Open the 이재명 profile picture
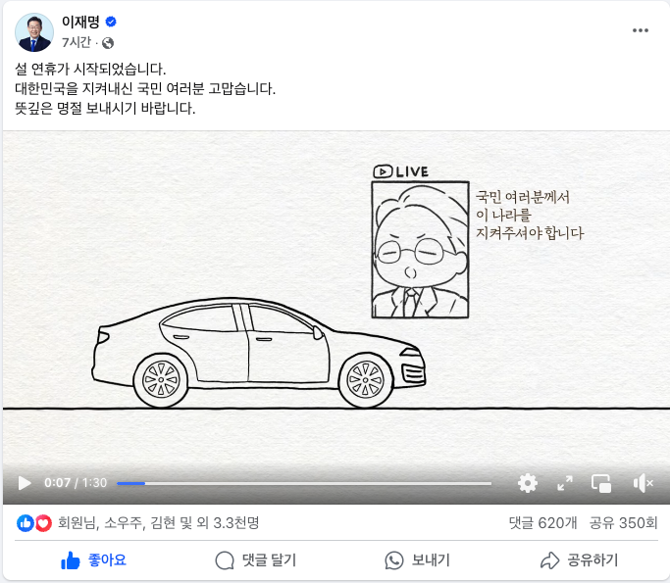Image resolution: width=670 pixels, height=583 pixels. (x=34, y=32)
